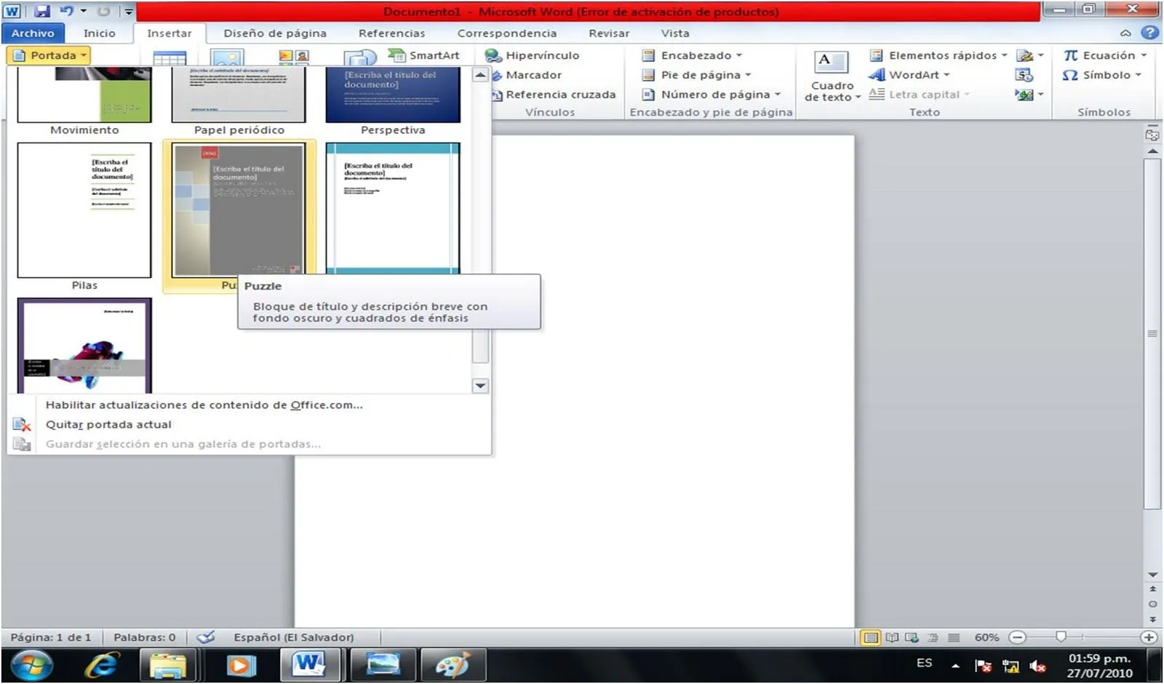Select Outline view button
This screenshot has height=684, width=1164.
click(x=933, y=637)
